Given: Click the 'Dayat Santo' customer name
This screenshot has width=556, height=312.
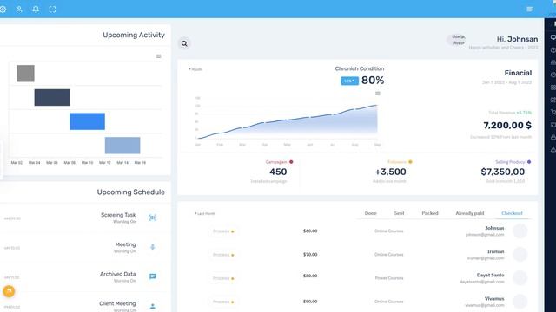Looking at the screenshot, I should pos(490,275).
